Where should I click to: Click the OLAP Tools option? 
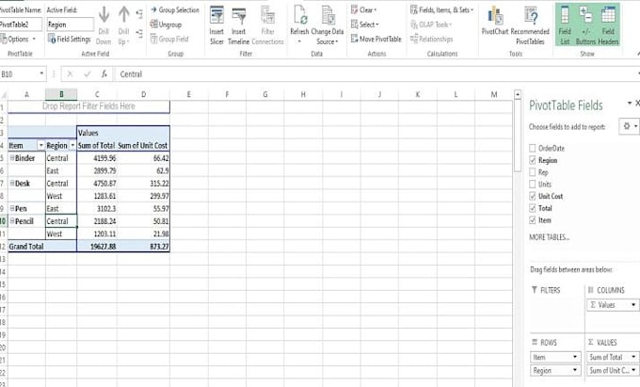coord(431,24)
